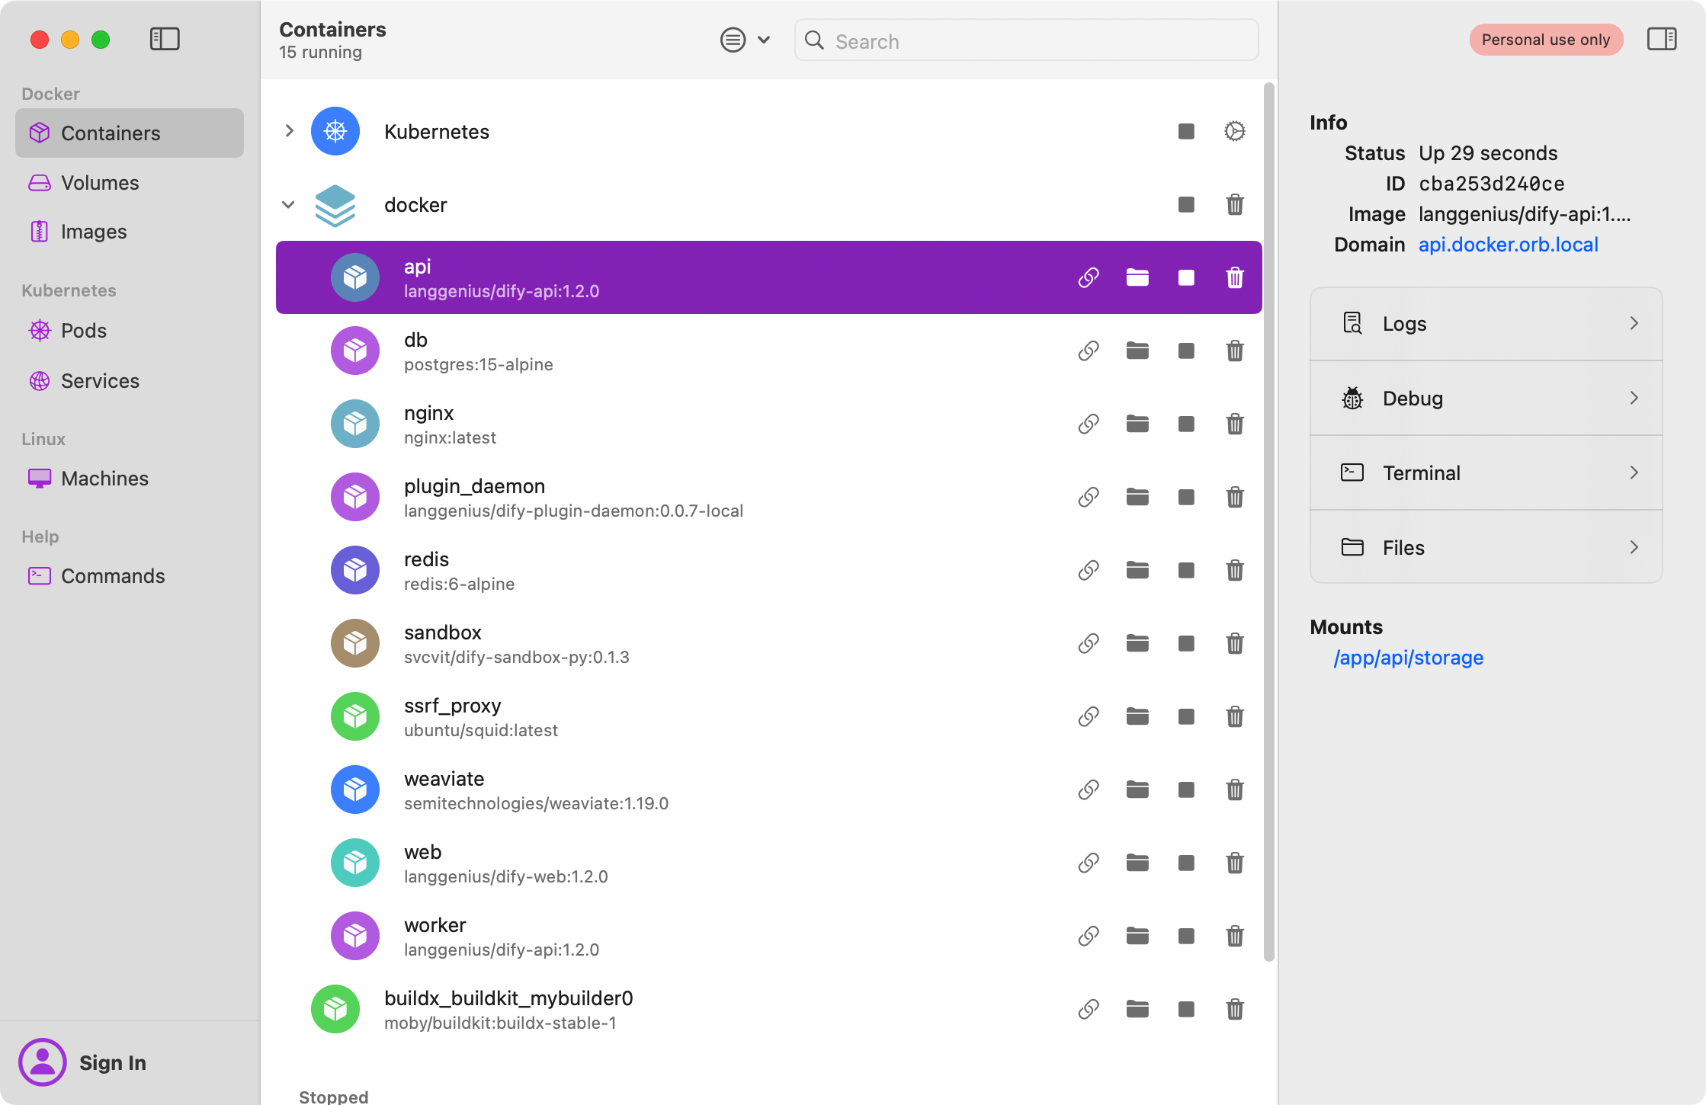This screenshot has height=1105, width=1706.
Task: Delete the redis container
Action: coord(1234,570)
